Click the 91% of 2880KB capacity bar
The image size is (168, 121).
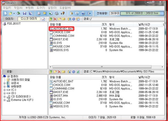coord(142,13)
